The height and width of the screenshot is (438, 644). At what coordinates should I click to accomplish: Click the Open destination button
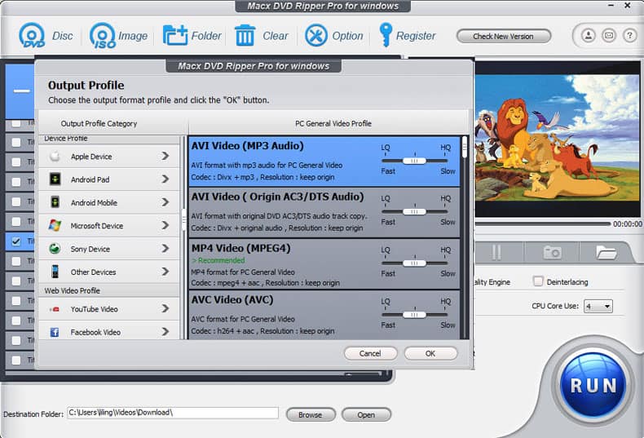coord(366,414)
